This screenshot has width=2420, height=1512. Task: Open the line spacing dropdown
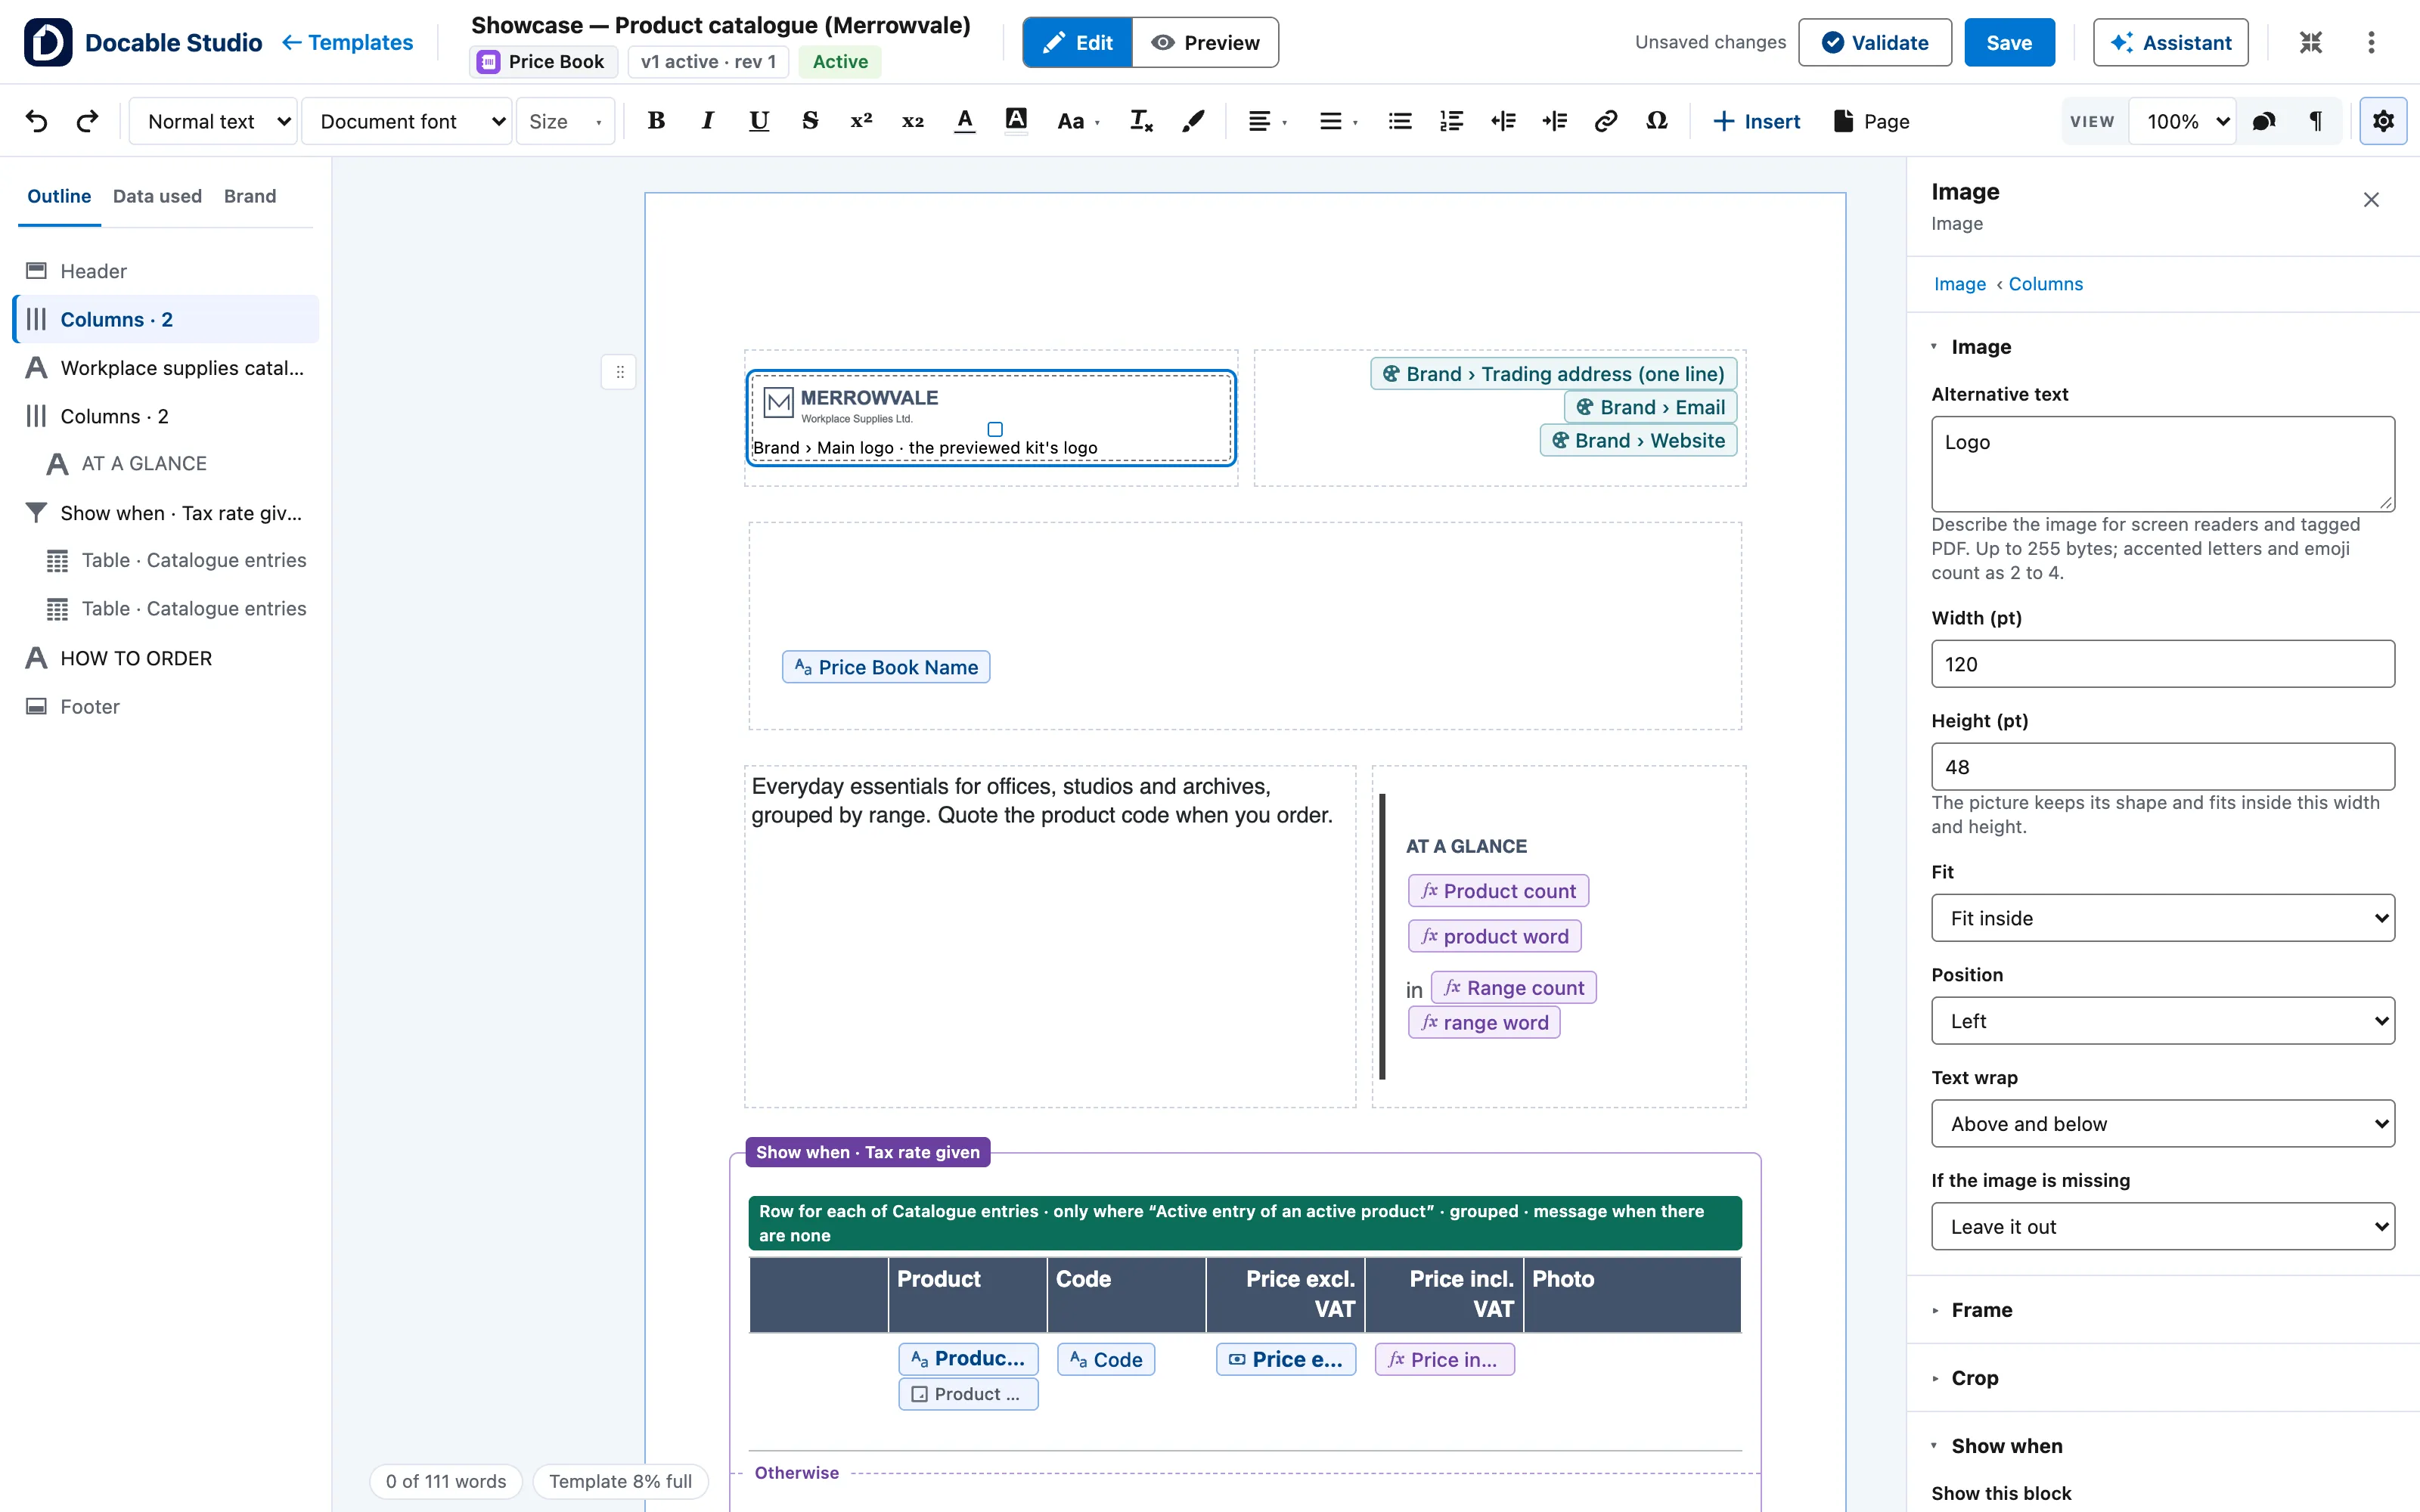pyautogui.click(x=1338, y=121)
